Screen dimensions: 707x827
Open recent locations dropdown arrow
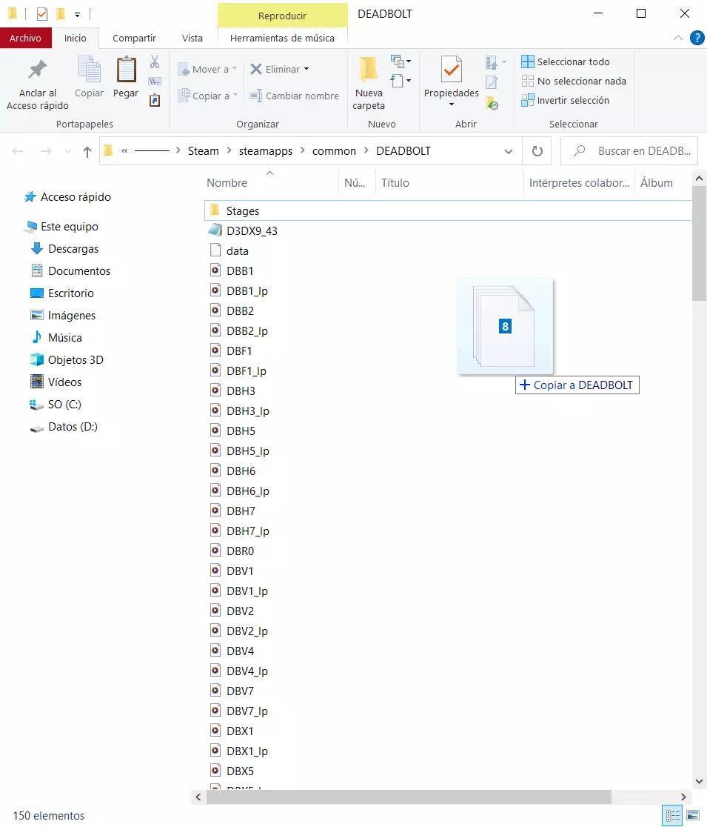coord(68,151)
